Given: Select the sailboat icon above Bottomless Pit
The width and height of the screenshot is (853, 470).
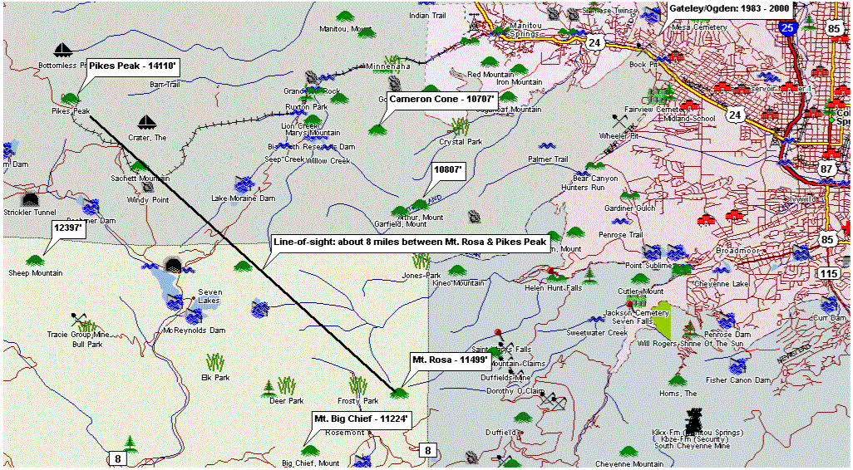Looking at the screenshot, I should [63, 50].
